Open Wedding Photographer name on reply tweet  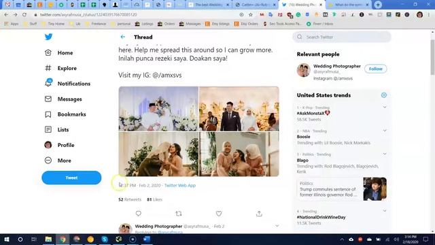[158, 227]
